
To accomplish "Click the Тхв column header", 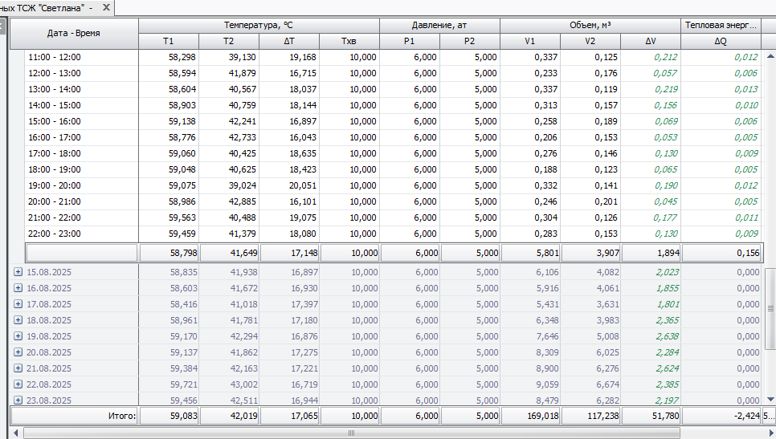I will [349, 41].
